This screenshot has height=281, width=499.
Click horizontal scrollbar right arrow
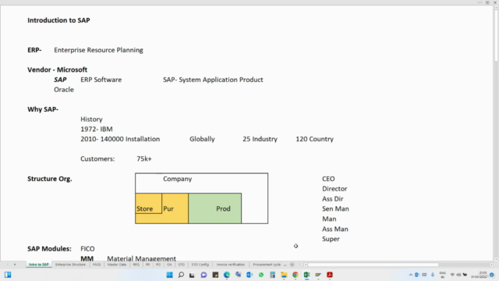(491, 265)
